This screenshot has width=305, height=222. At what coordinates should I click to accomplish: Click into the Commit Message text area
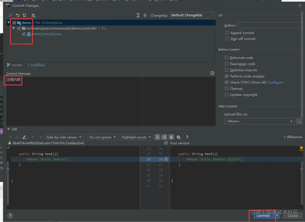click(x=111, y=101)
